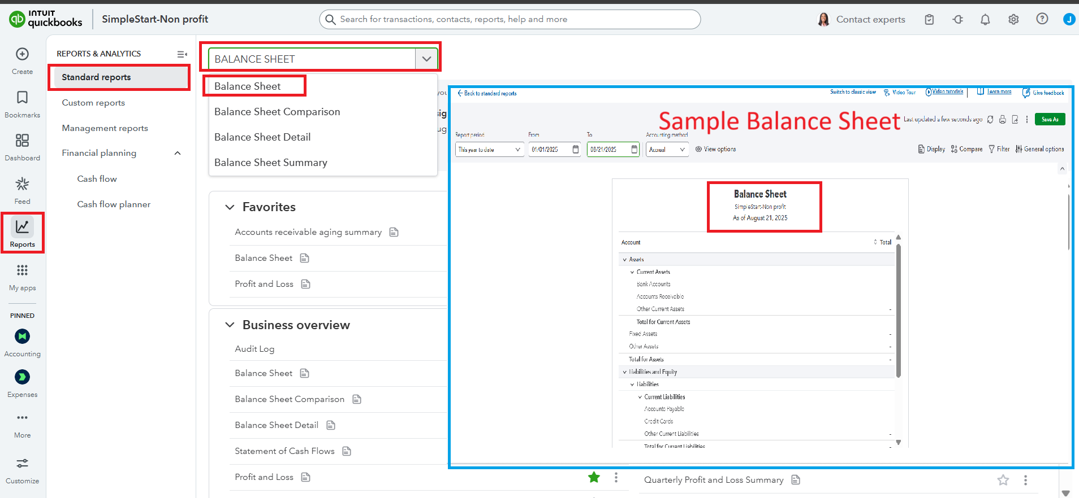Image resolution: width=1079 pixels, height=498 pixels.
Task: Open the Create menu in sidebar
Action: pos(22,54)
